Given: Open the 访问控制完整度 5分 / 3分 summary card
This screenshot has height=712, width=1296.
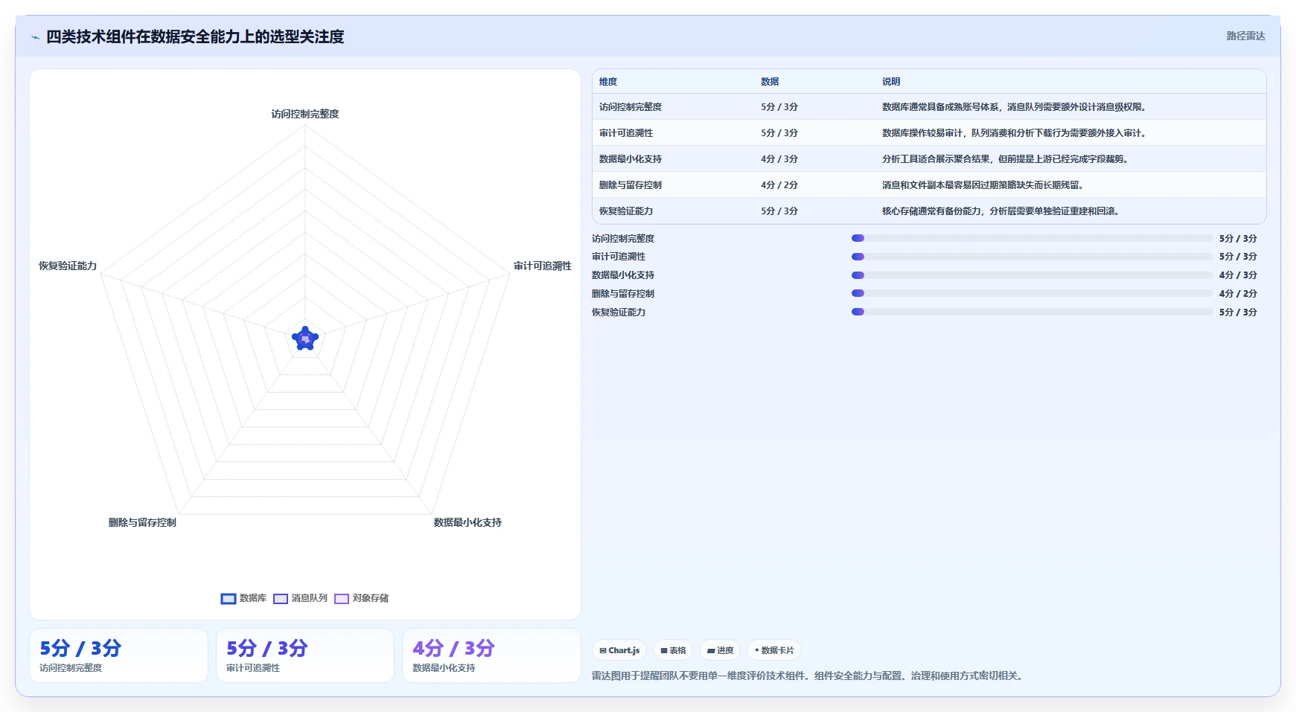Looking at the screenshot, I should tap(118, 655).
